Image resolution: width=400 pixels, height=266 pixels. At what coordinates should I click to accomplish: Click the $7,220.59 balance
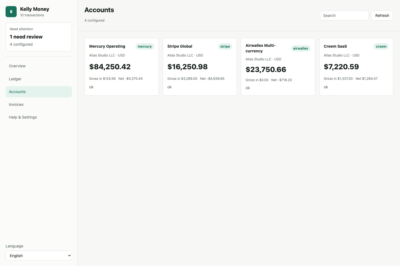tap(341, 67)
